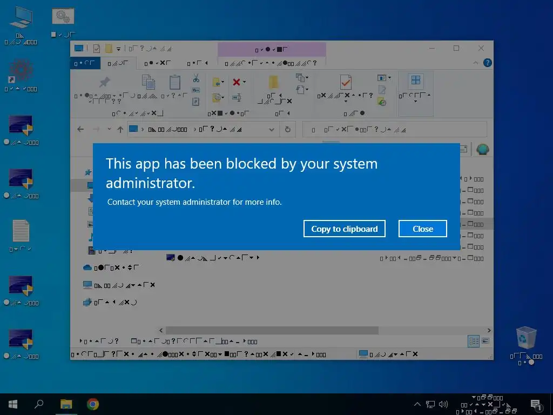Click the Paste shortcut icon in ribbon
Screen dimensions: 553x415
[195, 102]
